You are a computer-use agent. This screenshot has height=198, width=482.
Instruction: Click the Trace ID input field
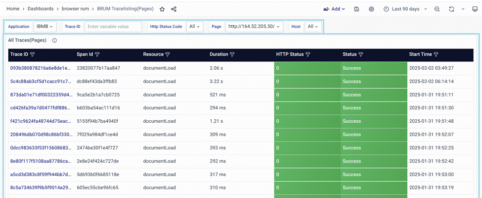pos(113,27)
